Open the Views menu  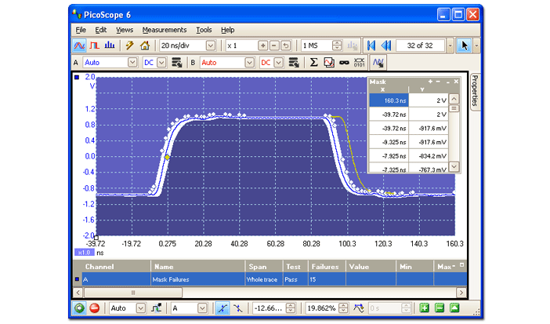tap(125, 30)
